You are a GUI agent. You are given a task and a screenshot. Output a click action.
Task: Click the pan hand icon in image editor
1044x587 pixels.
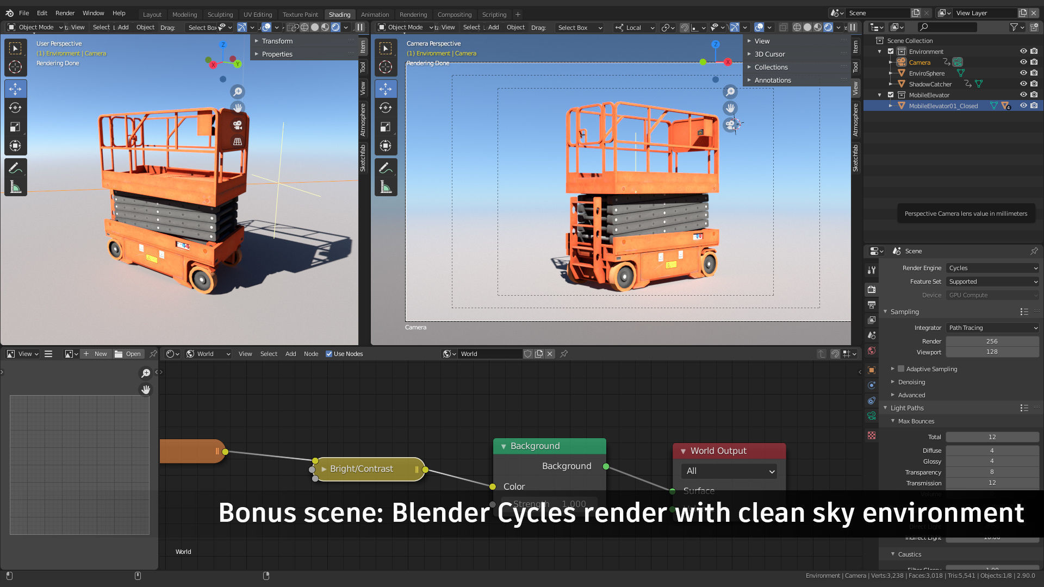146,390
